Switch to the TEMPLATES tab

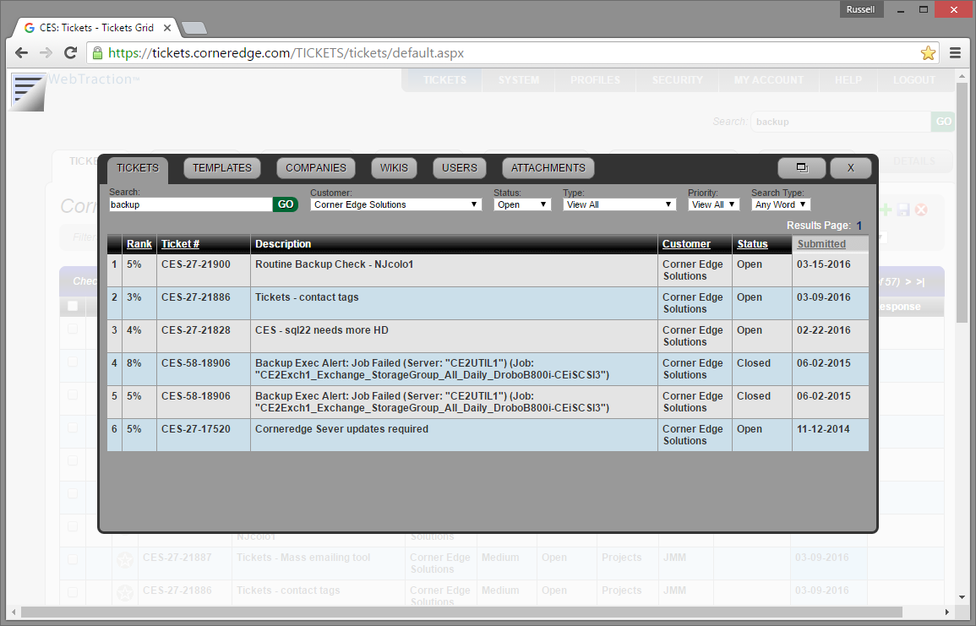click(x=222, y=168)
